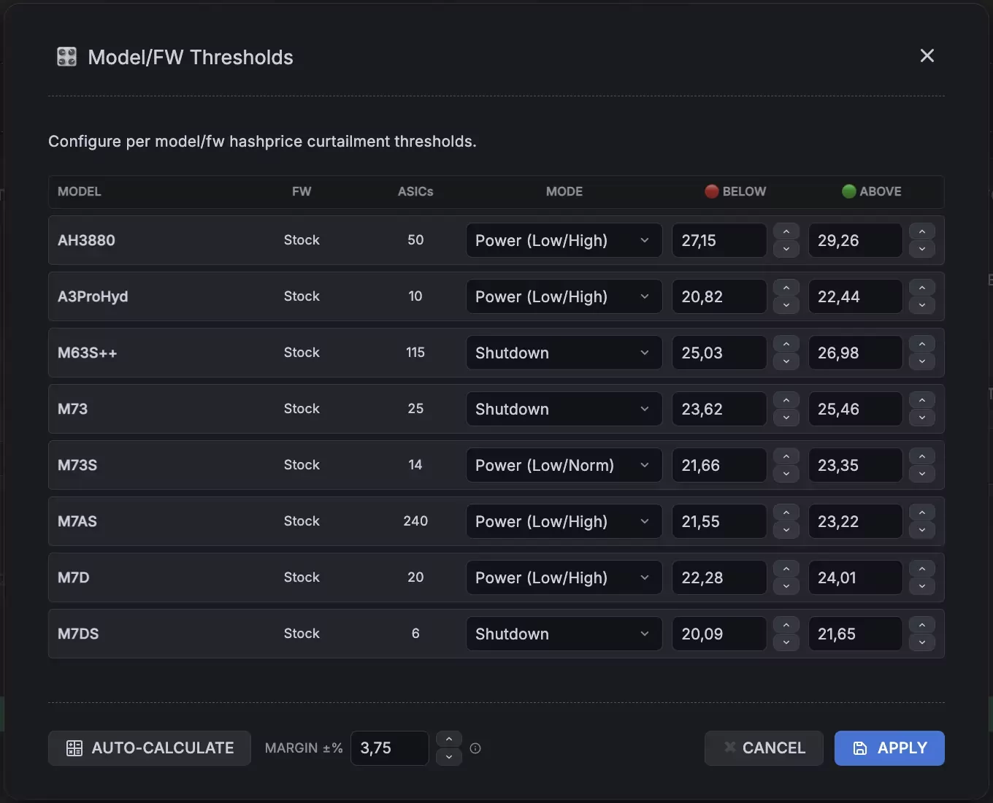Increase the M73 ABOVE threshold value
Image resolution: width=993 pixels, height=803 pixels.
click(922, 400)
